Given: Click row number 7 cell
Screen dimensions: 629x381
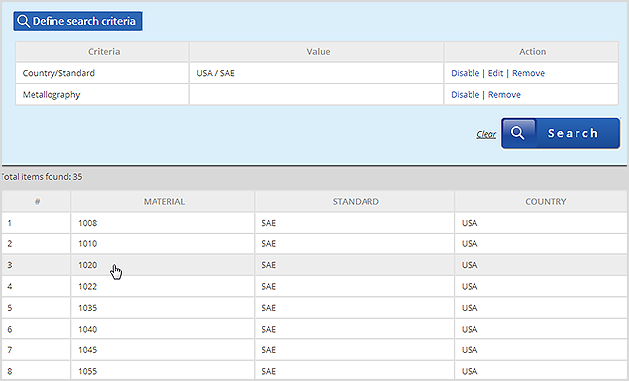Looking at the screenshot, I should pyautogui.click(x=37, y=349).
